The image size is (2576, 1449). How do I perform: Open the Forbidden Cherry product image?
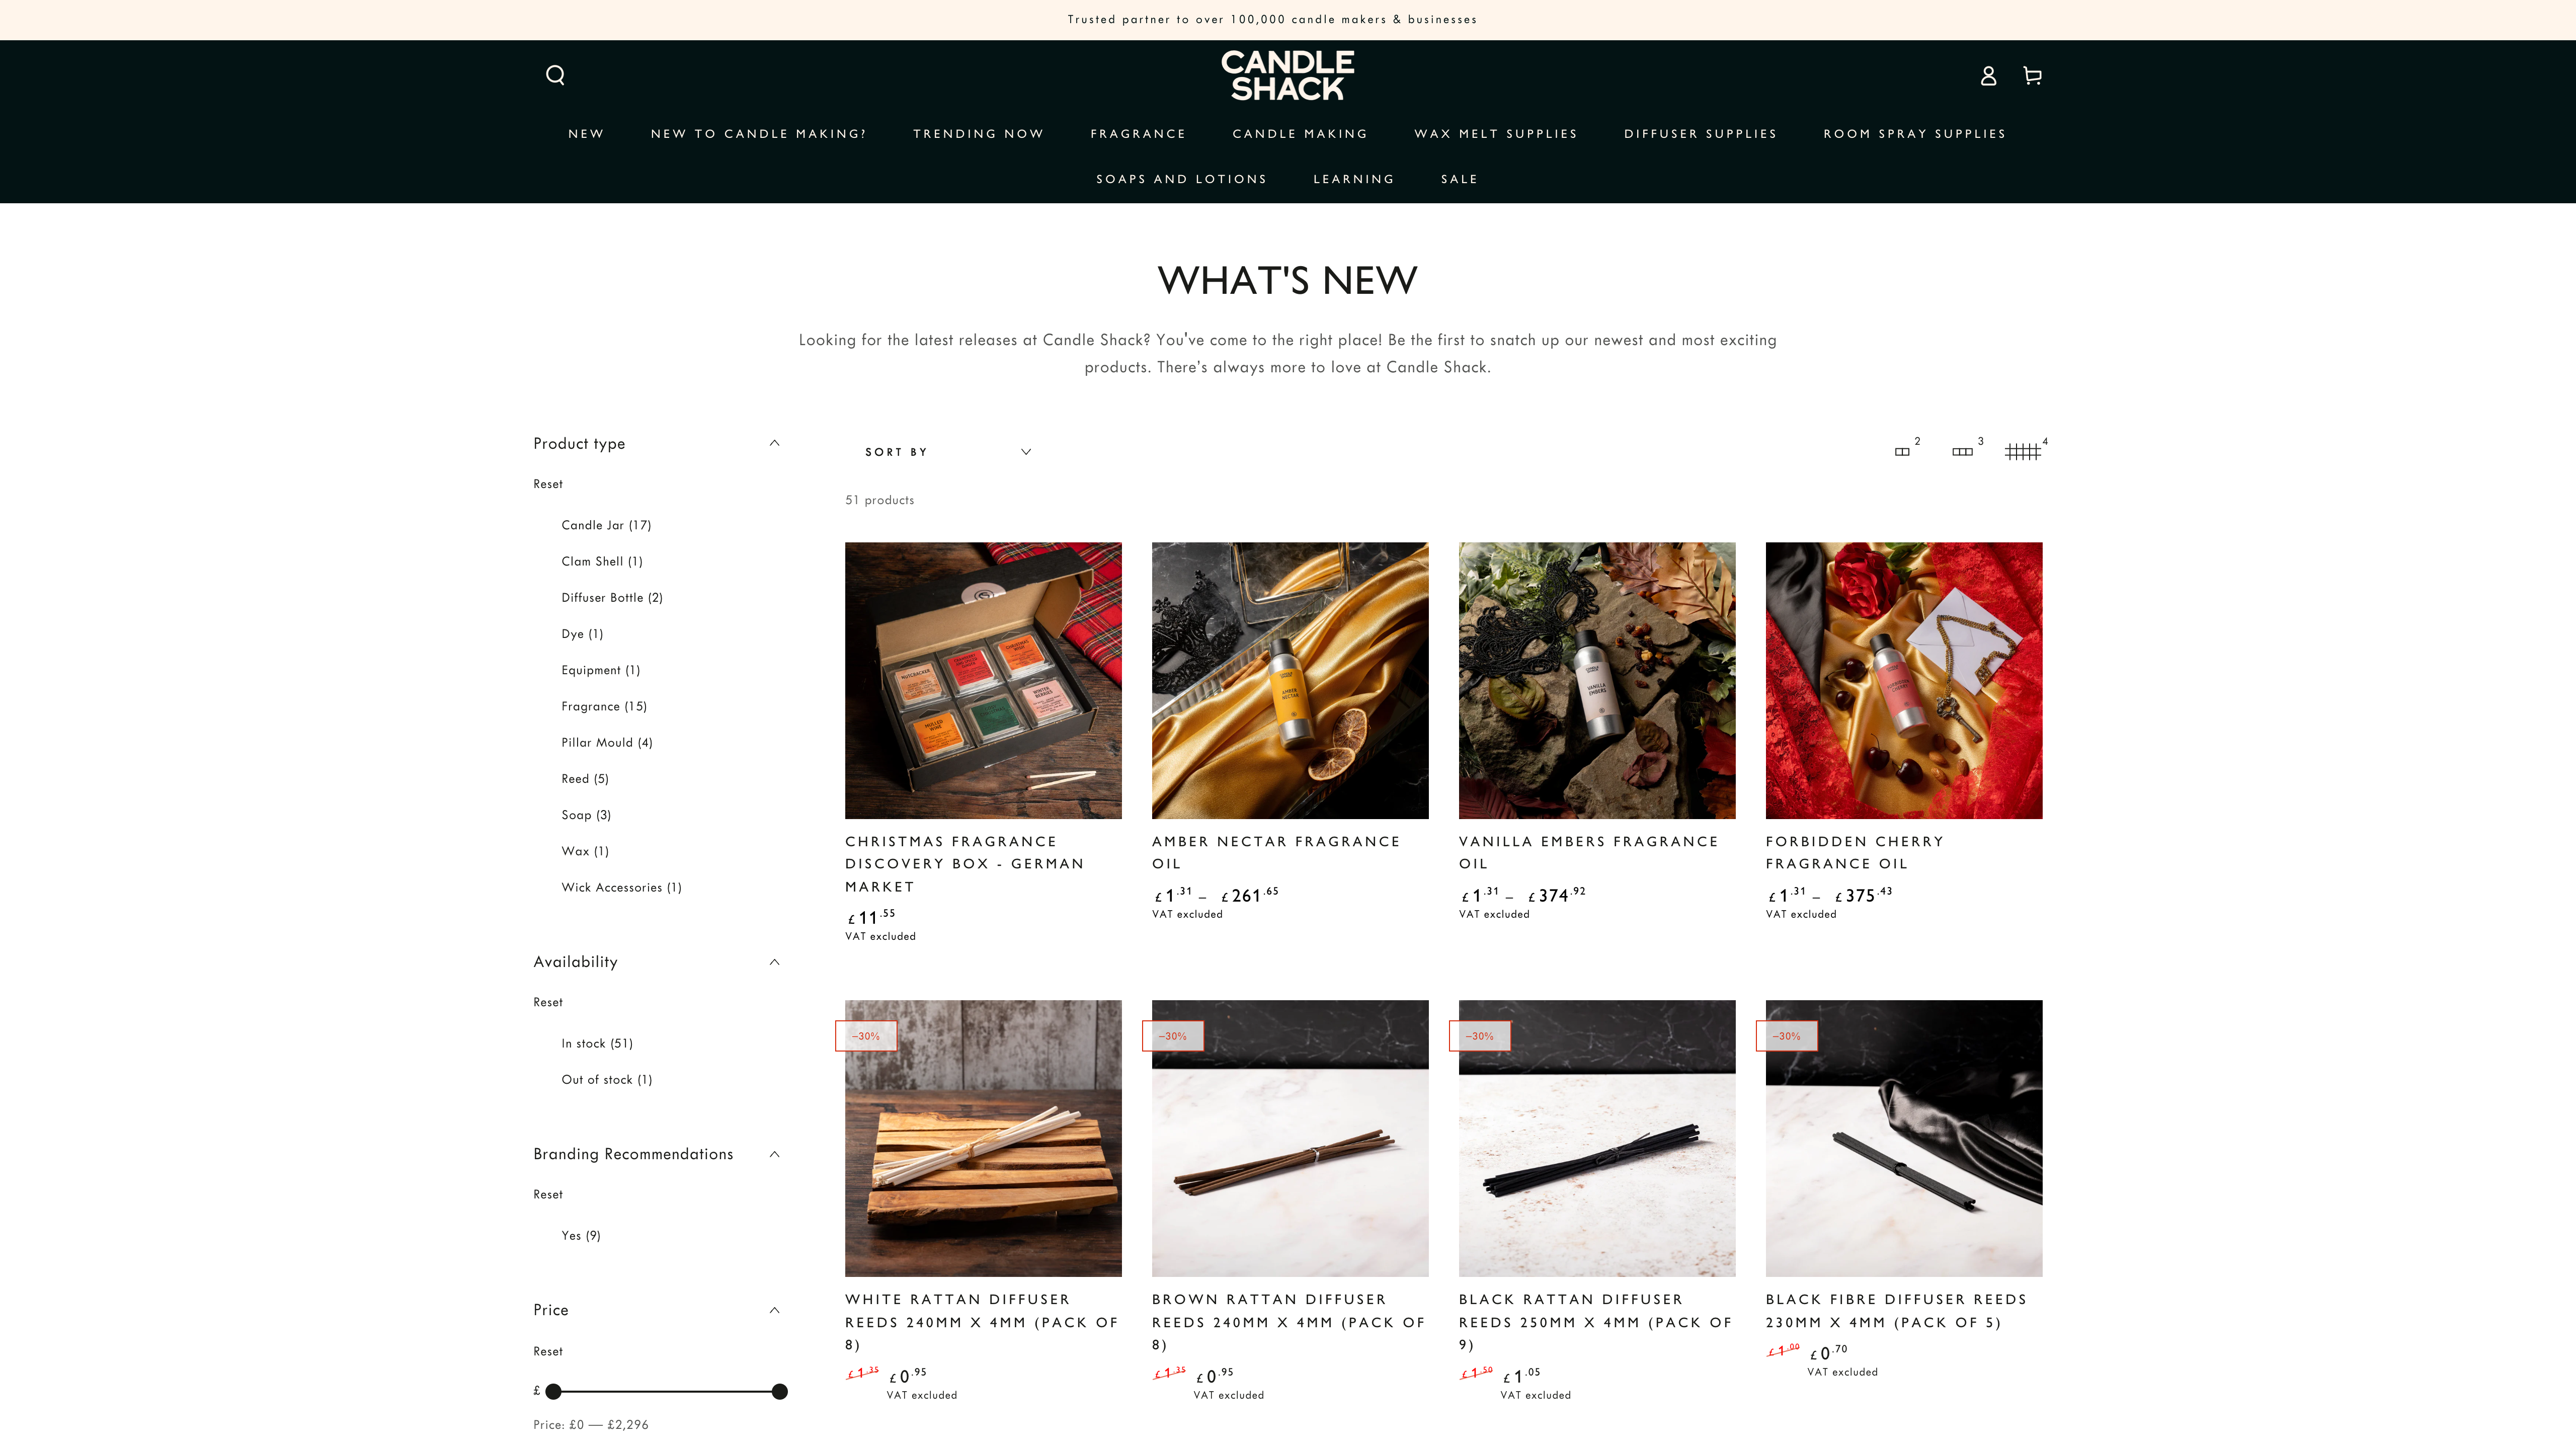(1903, 680)
